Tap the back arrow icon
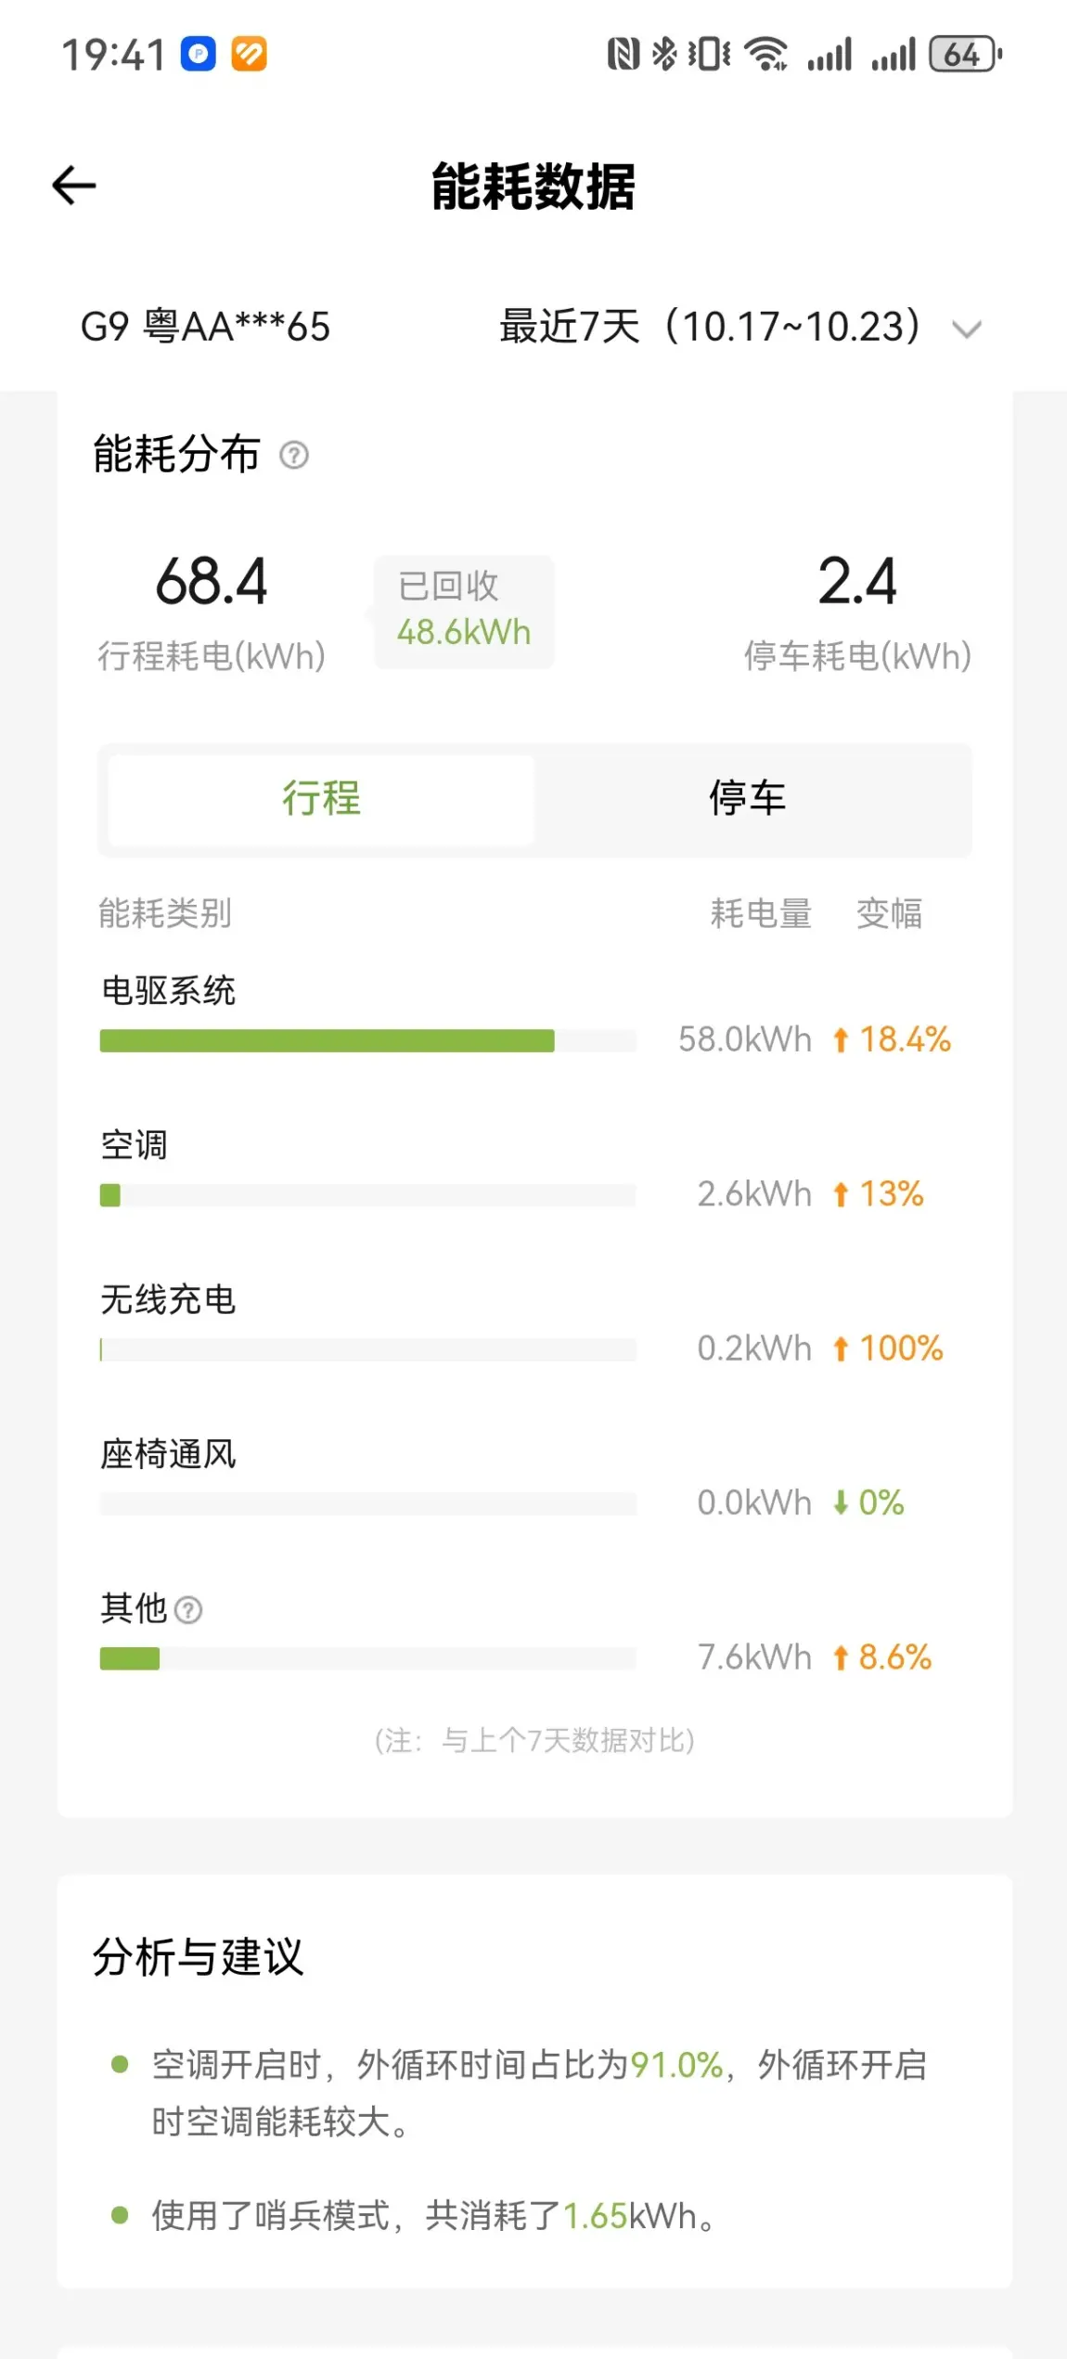The image size is (1067, 2359). coord(74,186)
